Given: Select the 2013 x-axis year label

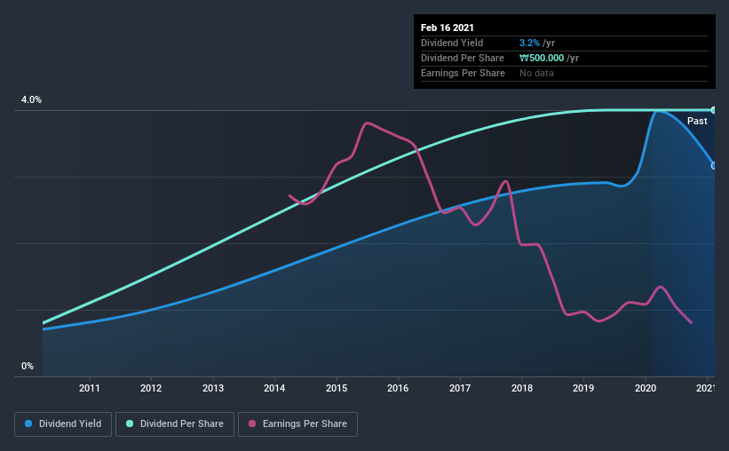Looking at the screenshot, I should click(x=213, y=388).
